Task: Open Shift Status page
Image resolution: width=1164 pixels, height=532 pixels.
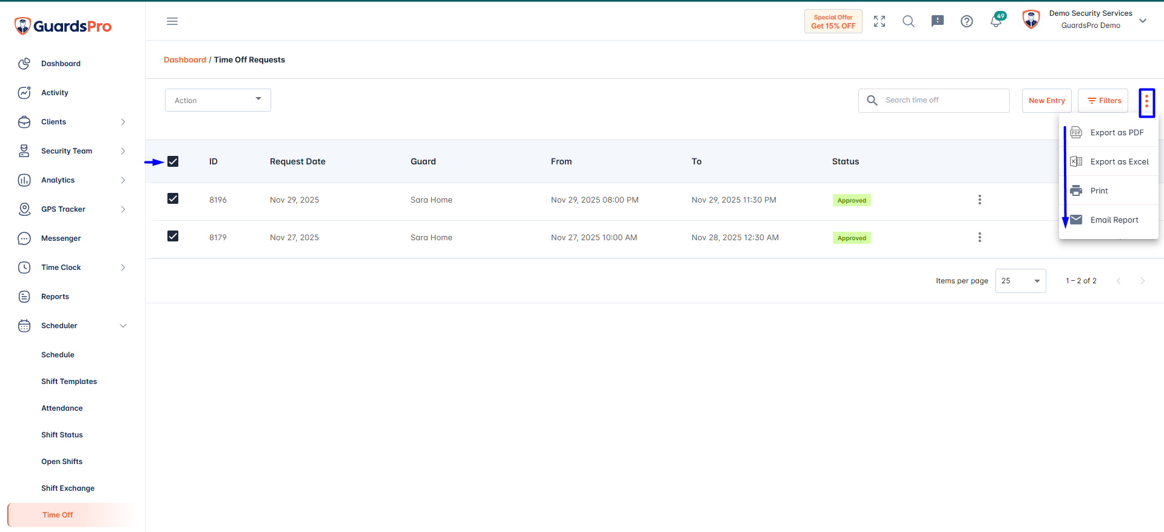Action: pyautogui.click(x=62, y=435)
